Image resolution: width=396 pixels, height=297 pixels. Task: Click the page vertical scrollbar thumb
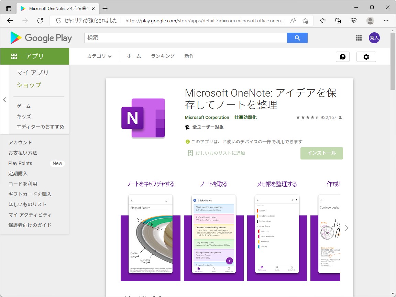[393, 62]
